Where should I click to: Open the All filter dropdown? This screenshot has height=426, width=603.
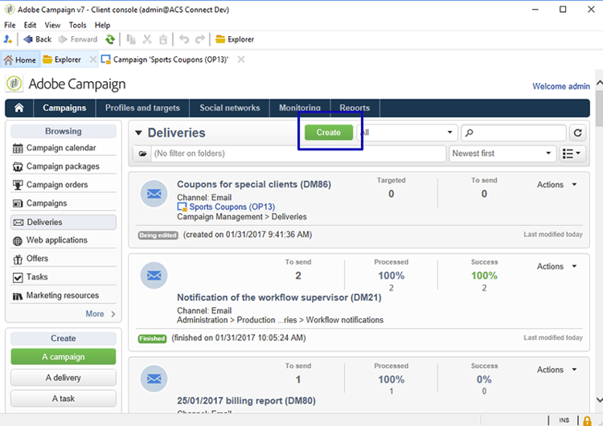pyautogui.click(x=407, y=133)
